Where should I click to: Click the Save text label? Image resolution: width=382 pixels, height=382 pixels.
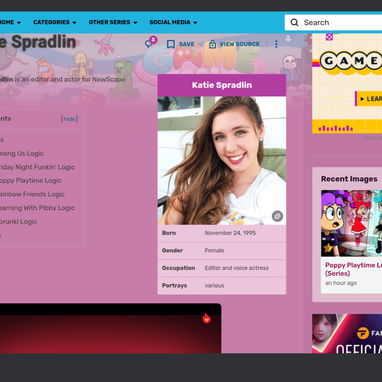click(187, 44)
